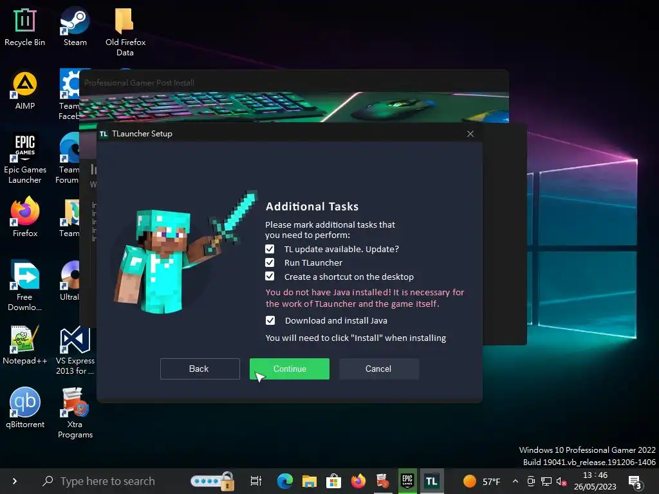Open Task View from the taskbar
Image resolution: width=659 pixels, height=494 pixels.
click(x=255, y=481)
